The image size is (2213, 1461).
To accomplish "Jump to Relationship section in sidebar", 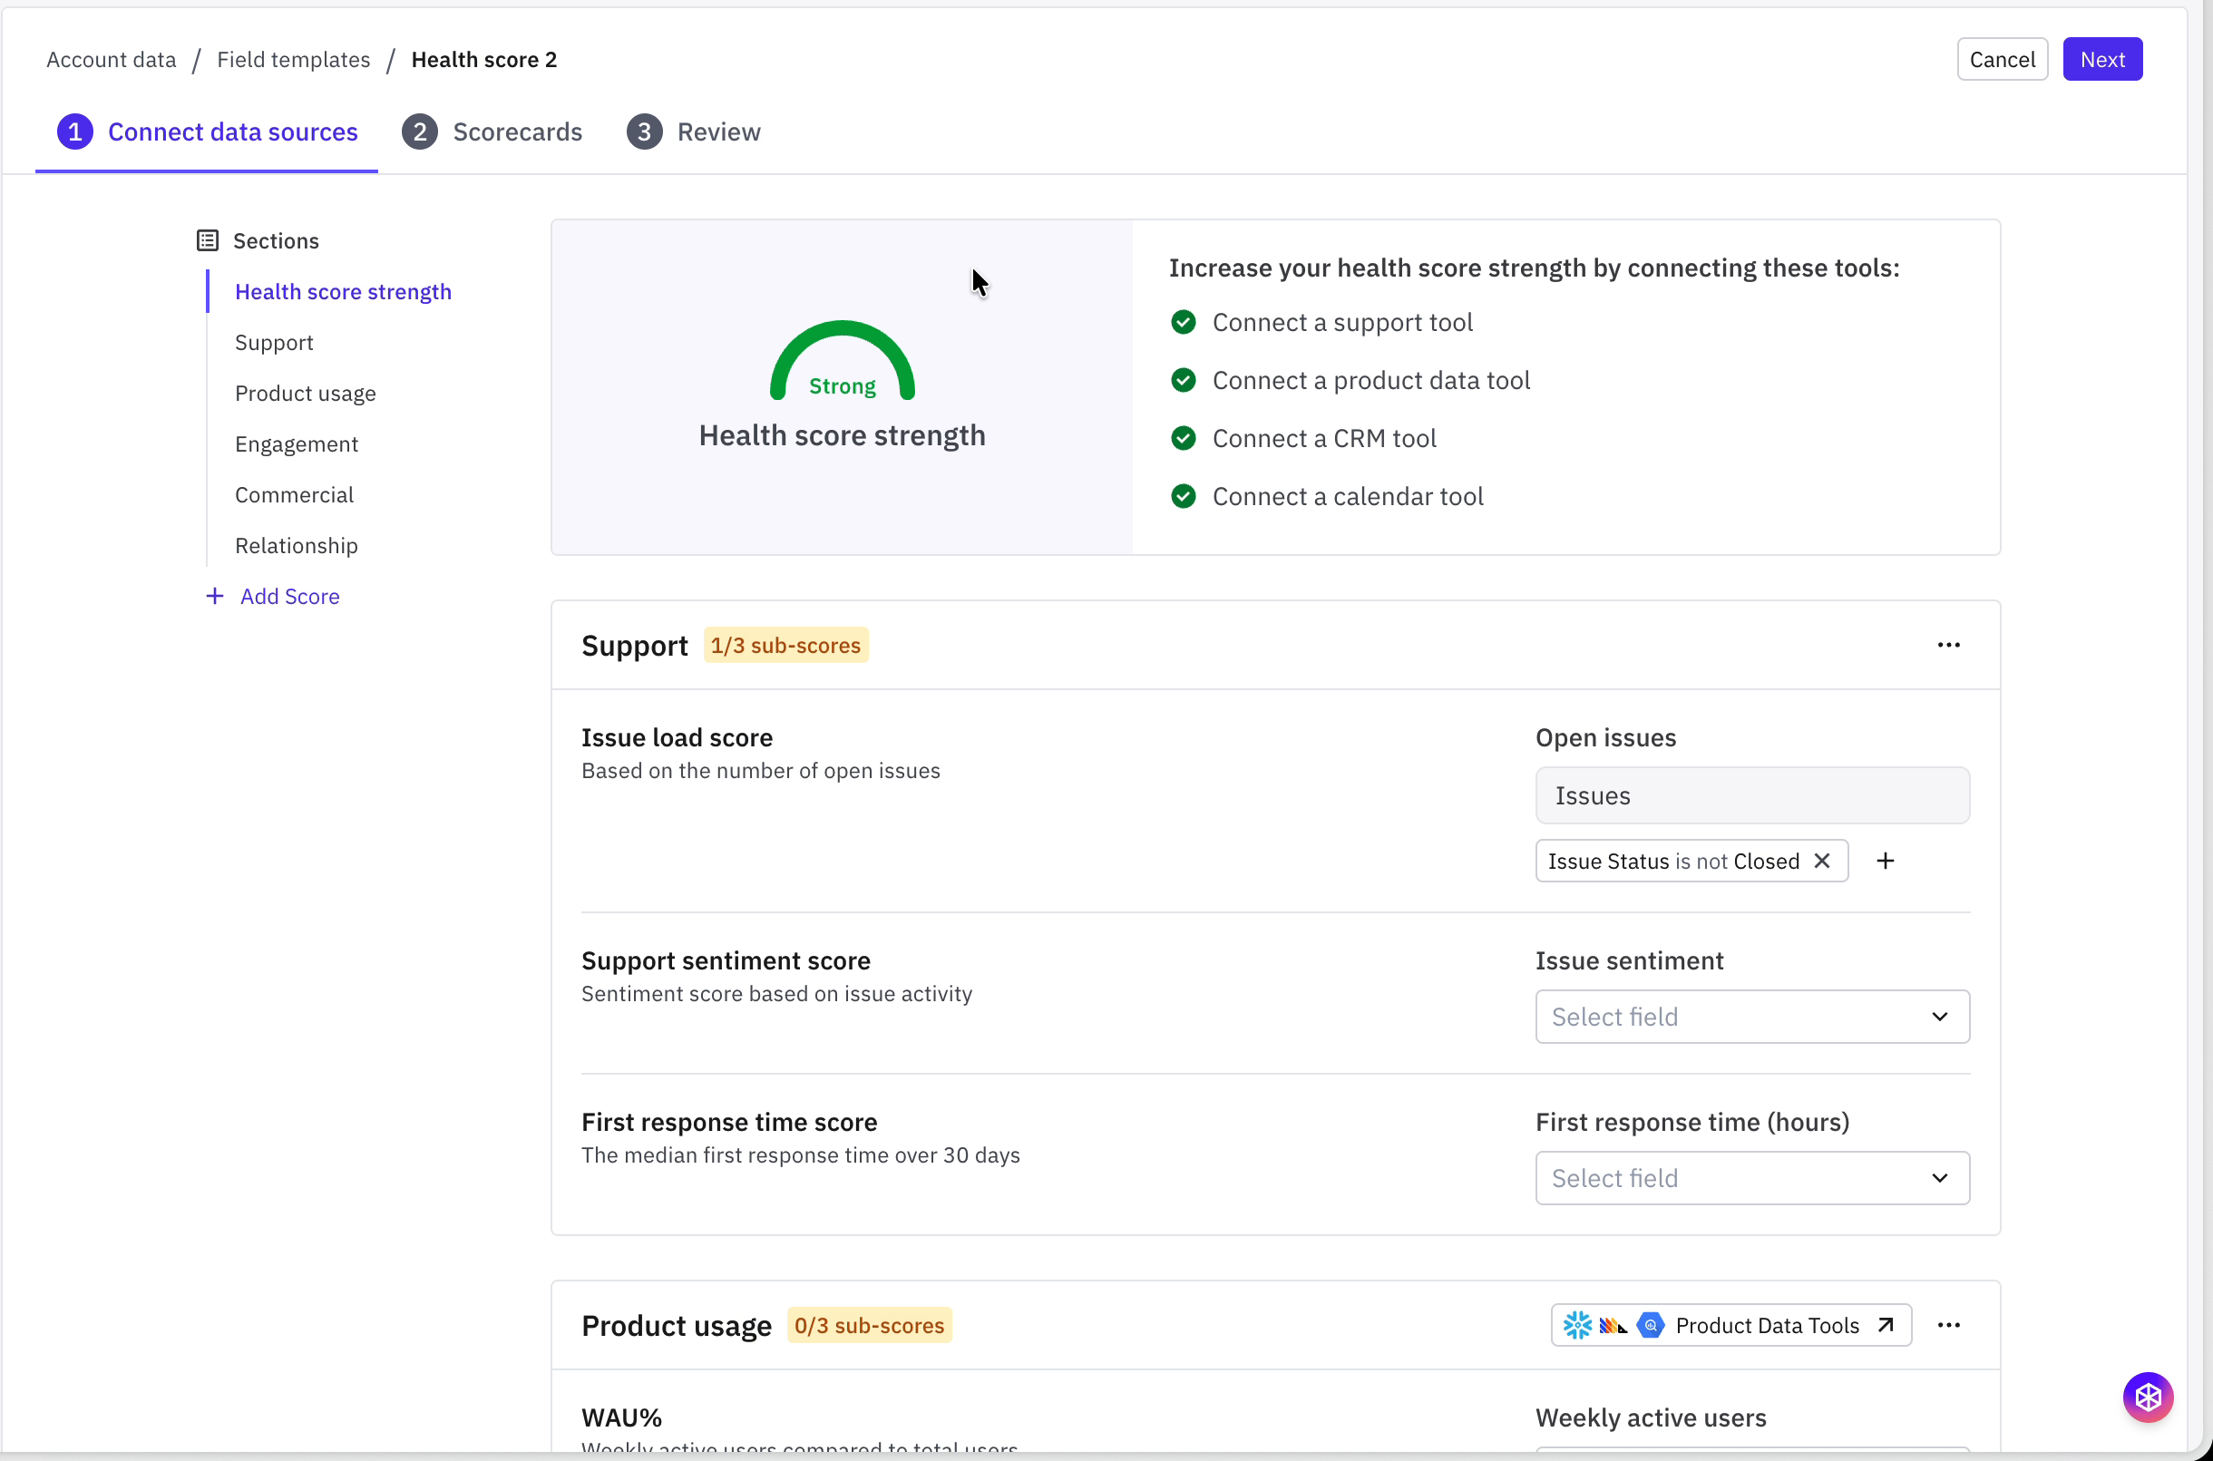I will (x=297, y=546).
